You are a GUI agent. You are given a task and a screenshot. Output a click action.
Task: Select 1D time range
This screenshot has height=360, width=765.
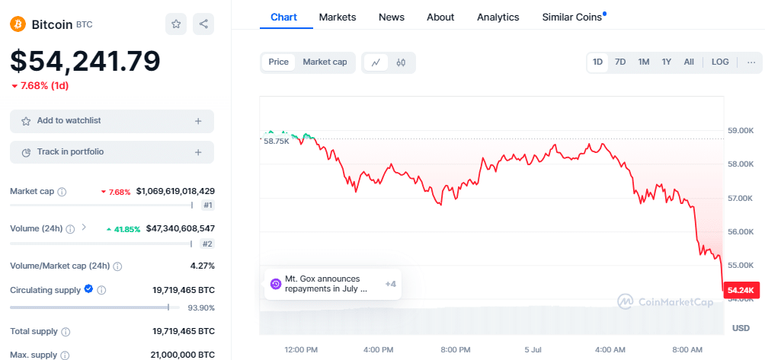tap(597, 62)
